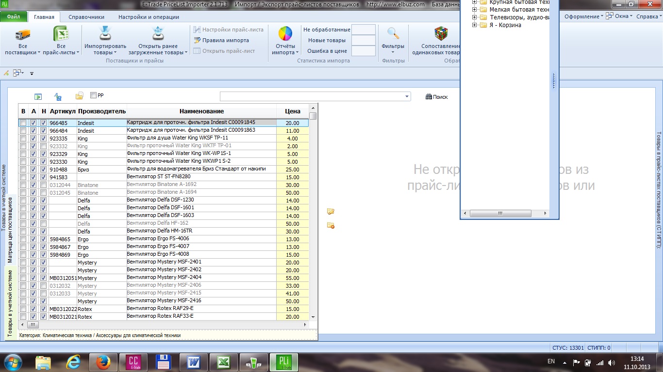Click the truck icon for Все поставщики
The width and height of the screenshot is (663, 372).
point(23,34)
